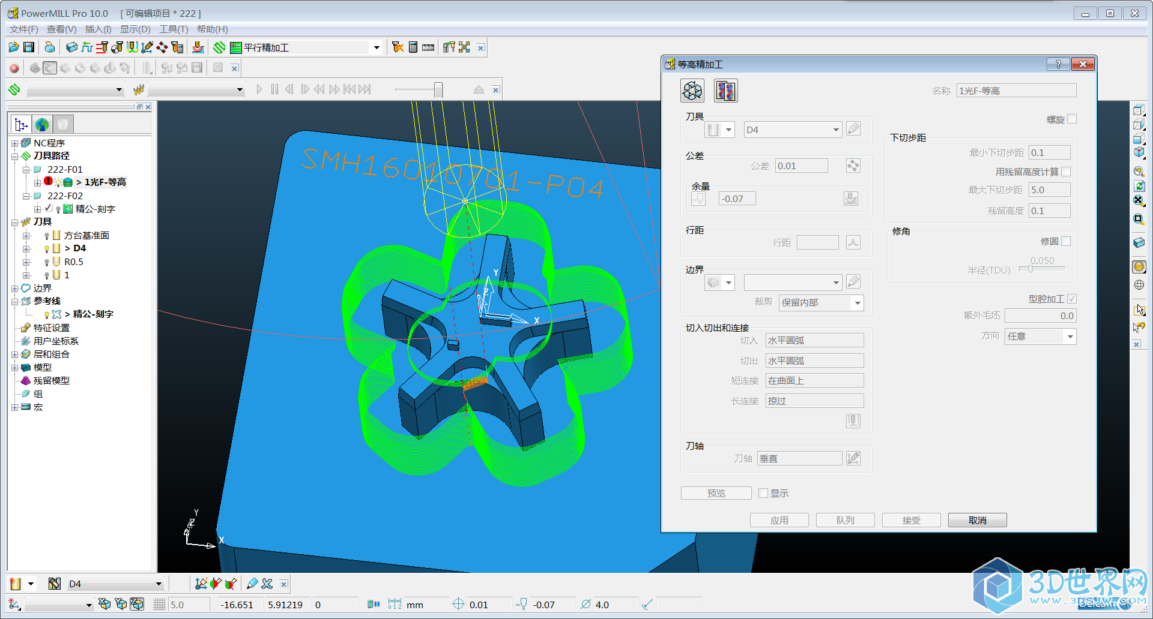Click the 行距 stepover calculate icon
The height and width of the screenshot is (619, 1153).
[853, 242]
